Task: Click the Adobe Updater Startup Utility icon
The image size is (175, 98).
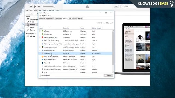Action: (43, 44)
